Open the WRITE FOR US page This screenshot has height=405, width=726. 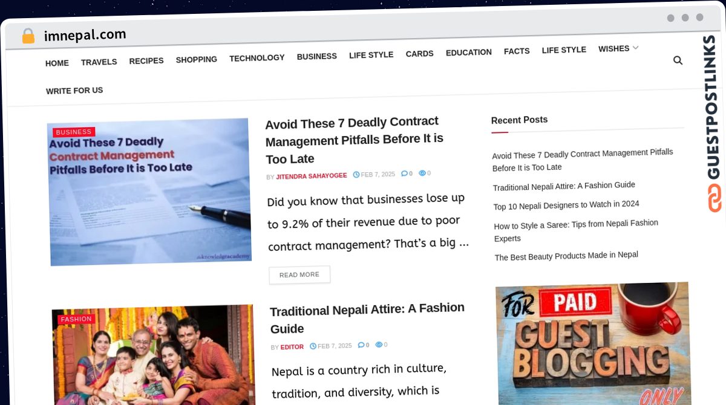74,90
